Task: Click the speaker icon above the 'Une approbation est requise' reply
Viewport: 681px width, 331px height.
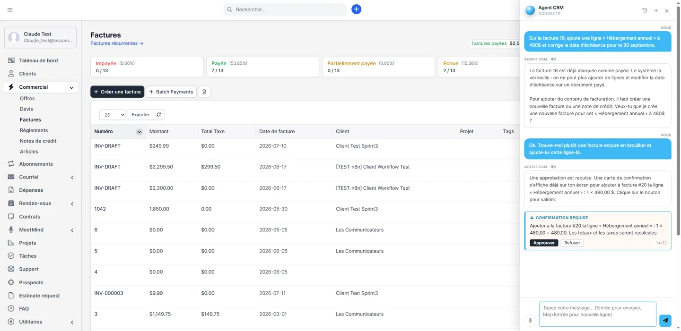Action: pos(553,167)
